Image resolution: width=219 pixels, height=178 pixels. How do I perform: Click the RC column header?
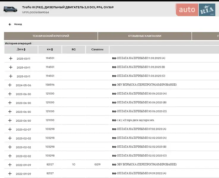coord(74,50)
